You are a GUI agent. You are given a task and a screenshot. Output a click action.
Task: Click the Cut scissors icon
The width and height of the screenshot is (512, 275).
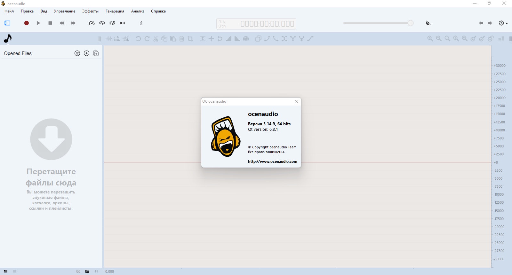pos(156,39)
